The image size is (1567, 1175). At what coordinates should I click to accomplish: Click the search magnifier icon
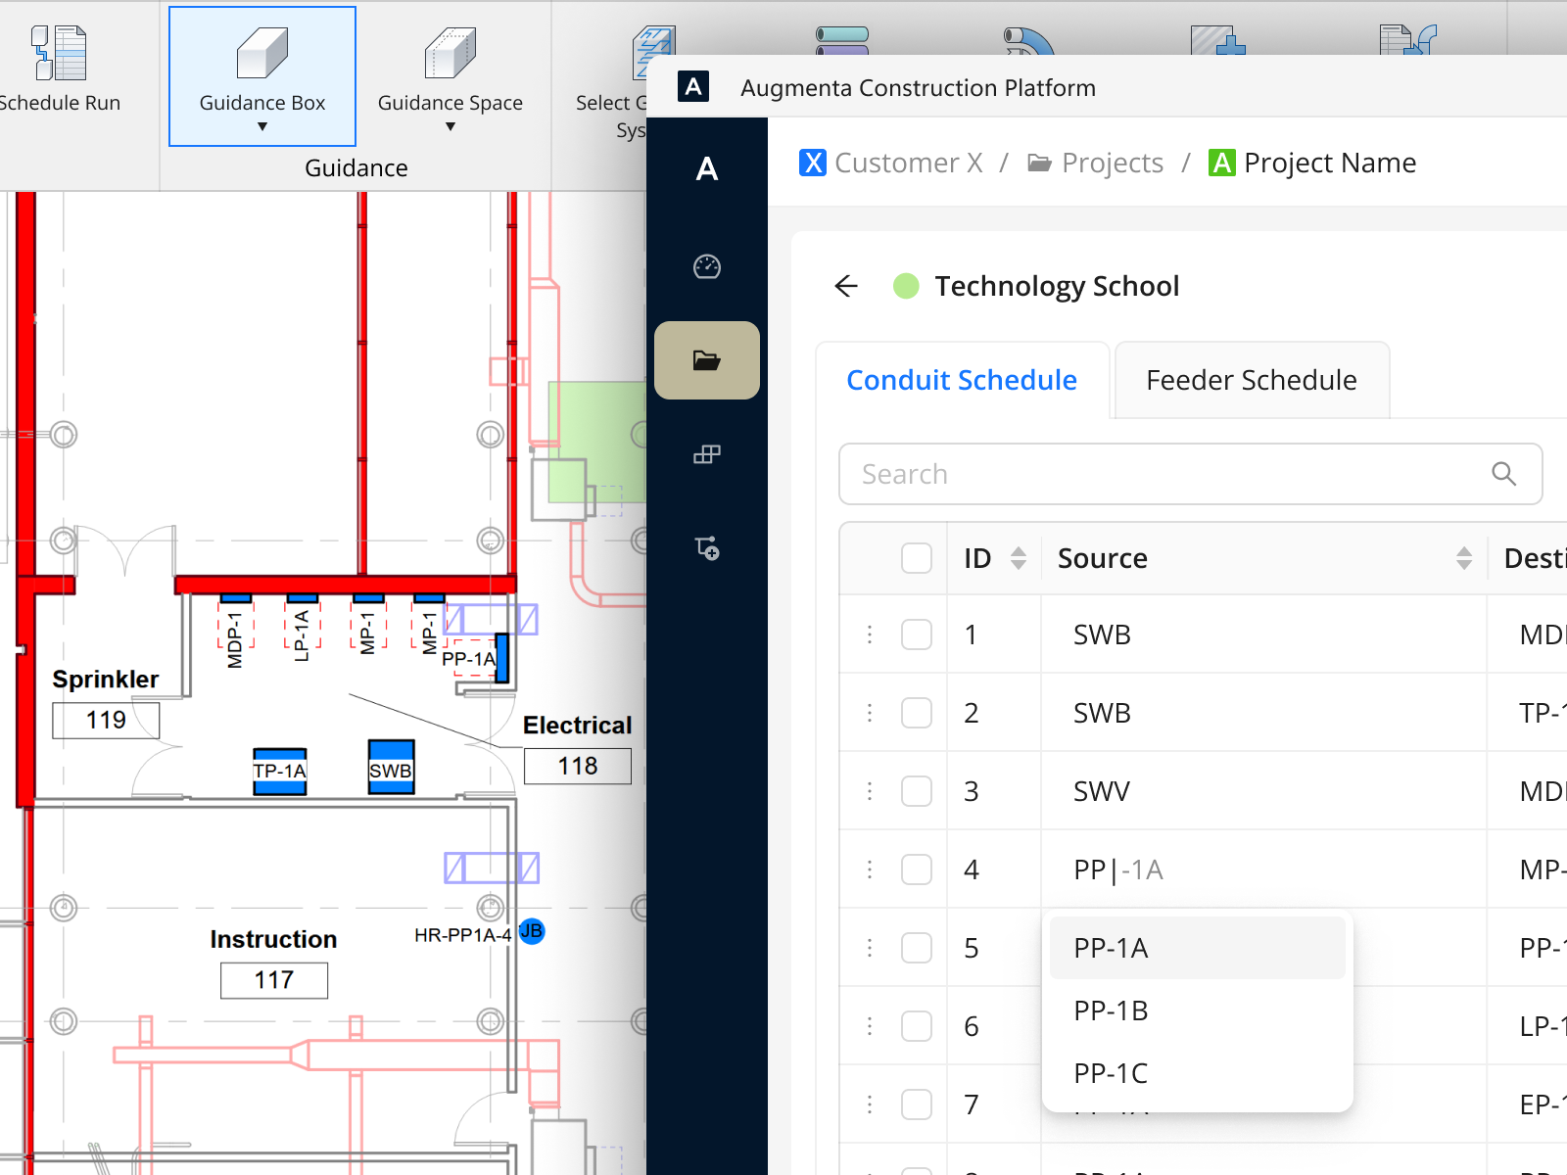coord(1503,474)
